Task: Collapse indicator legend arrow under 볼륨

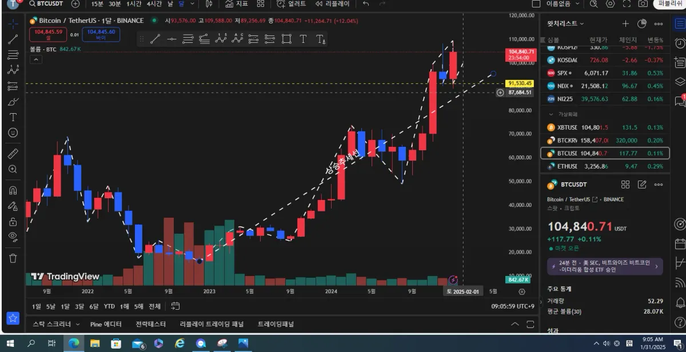Action: (x=35, y=59)
